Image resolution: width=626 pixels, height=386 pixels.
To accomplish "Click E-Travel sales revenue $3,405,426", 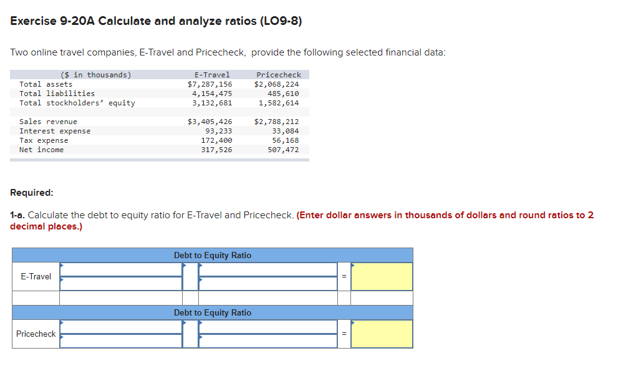I will pyautogui.click(x=209, y=122).
